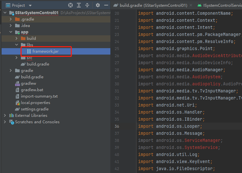Click the gradlew.bat file icon
The width and height of the screenshot is (242, 173).
(17, 90)
